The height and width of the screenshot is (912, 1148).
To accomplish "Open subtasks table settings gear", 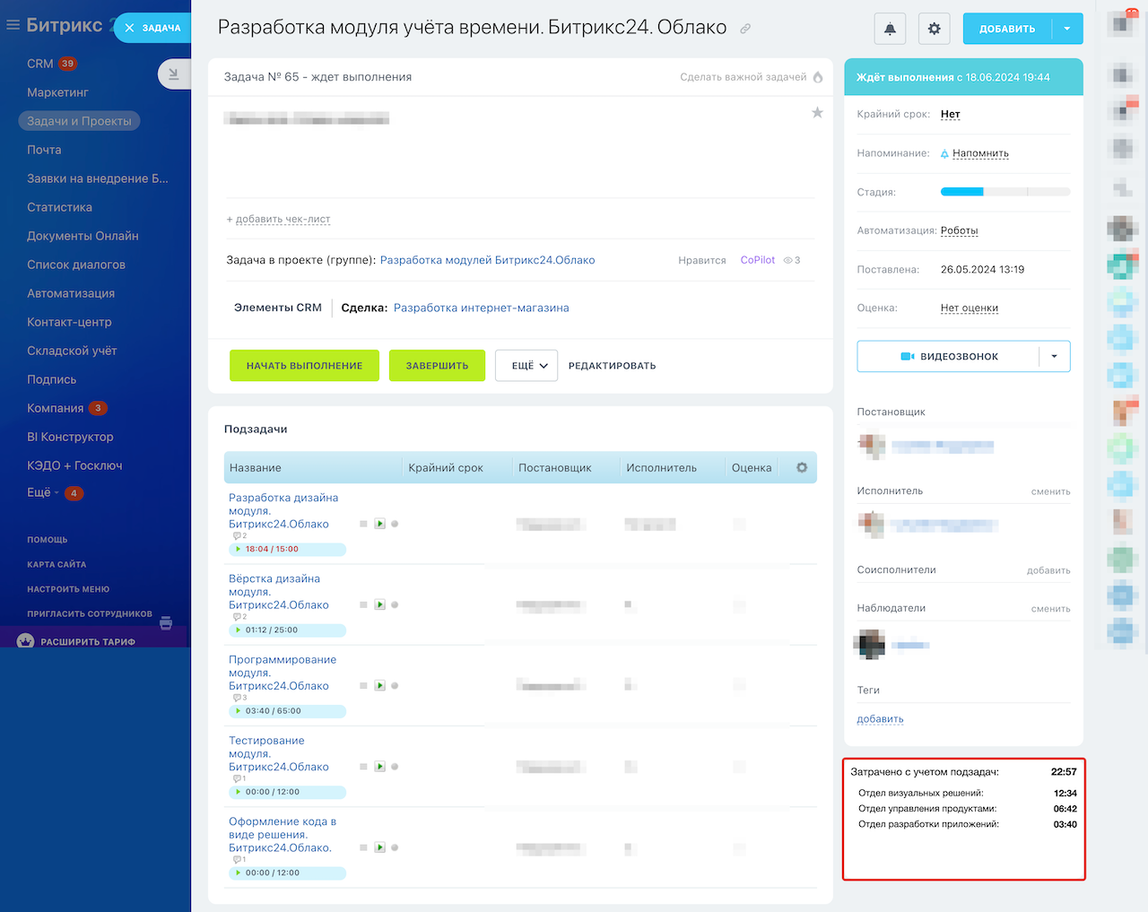I will point(802,467).
